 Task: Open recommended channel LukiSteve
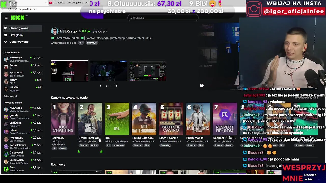[22, 124]
